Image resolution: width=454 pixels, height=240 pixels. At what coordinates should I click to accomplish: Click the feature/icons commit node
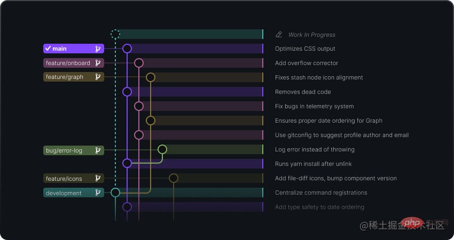[x=174, y=178]
